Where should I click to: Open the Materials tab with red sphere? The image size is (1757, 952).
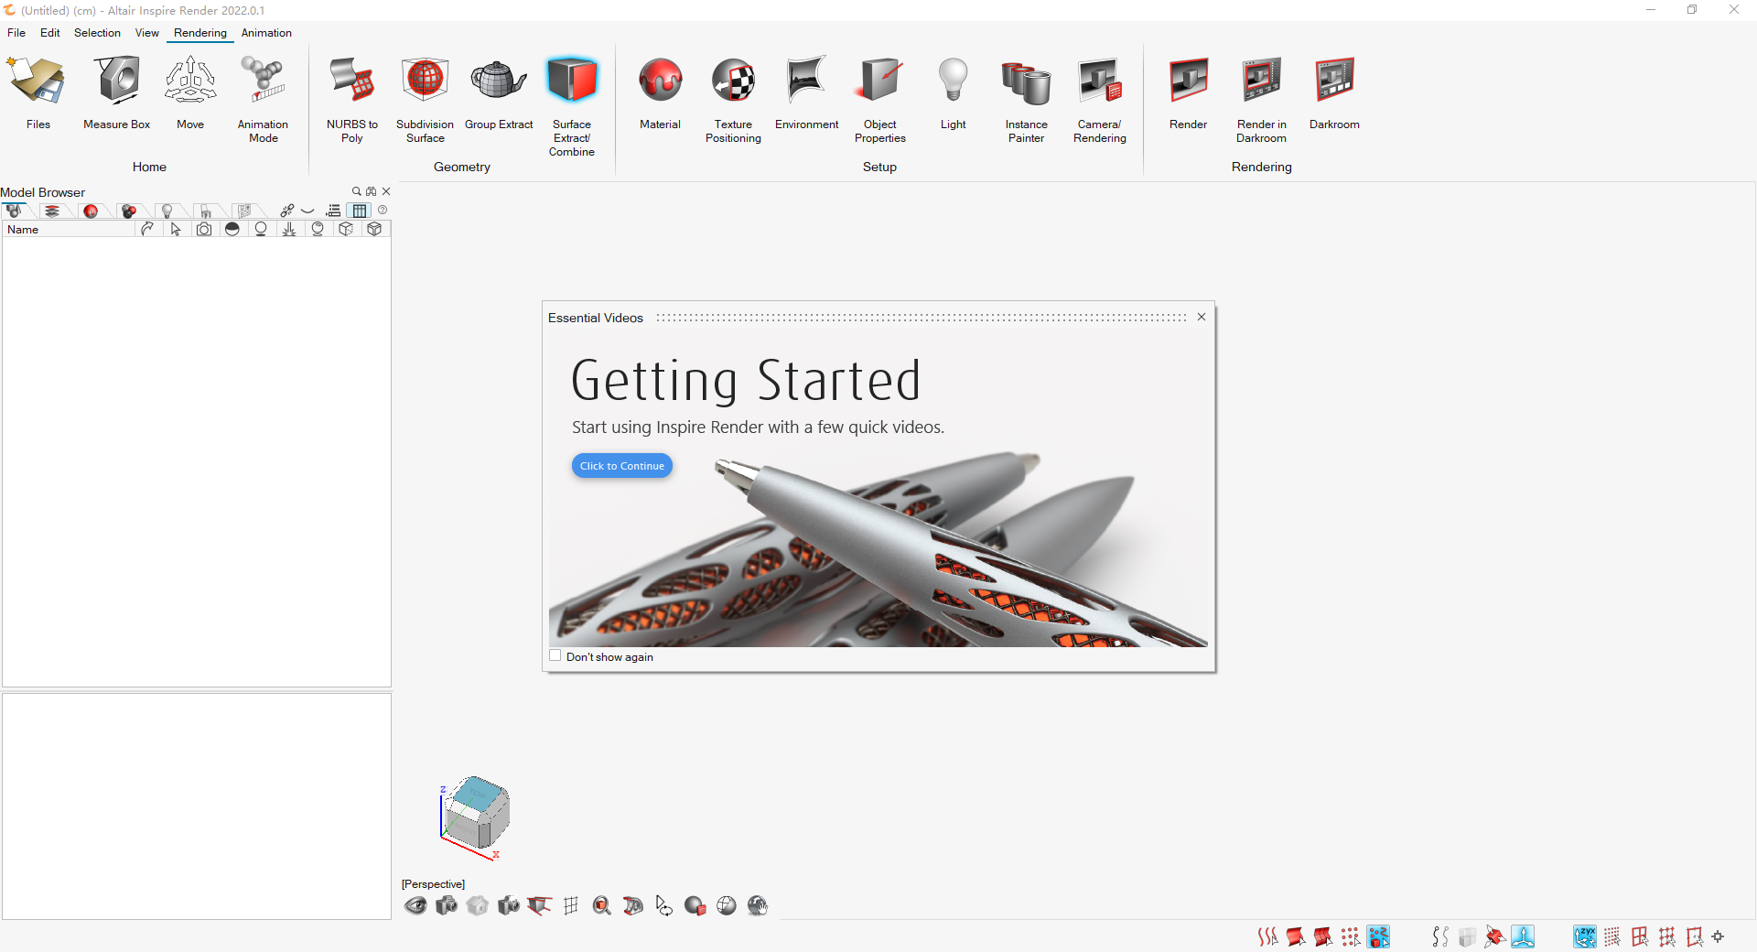click(x=91, y=211)
